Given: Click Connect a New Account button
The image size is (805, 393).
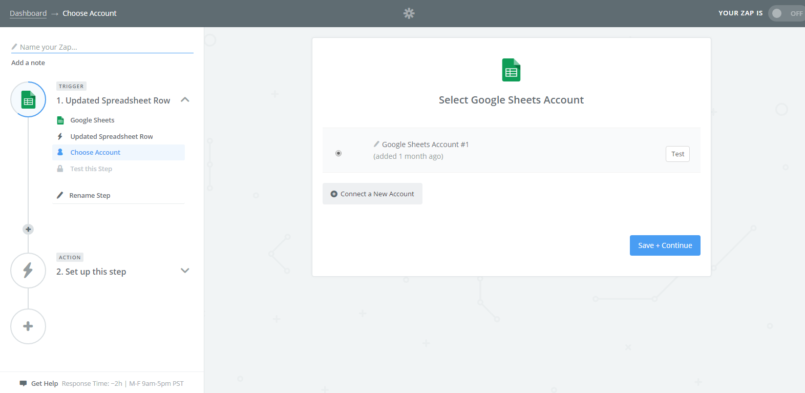Looking at the screenshot, I should [372, 194].
